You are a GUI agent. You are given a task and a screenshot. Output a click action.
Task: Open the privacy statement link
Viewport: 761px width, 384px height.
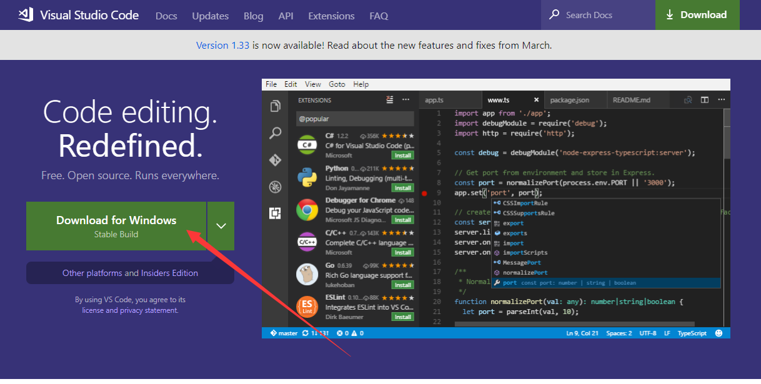pos(149,310)
